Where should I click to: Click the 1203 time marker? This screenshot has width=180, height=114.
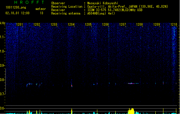[54, 25]
